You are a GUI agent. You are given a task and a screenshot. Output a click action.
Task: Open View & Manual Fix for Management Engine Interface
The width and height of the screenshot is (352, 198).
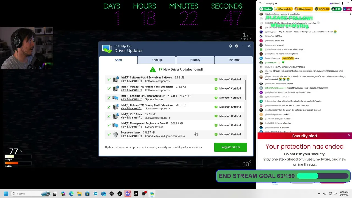click(131, 127)
